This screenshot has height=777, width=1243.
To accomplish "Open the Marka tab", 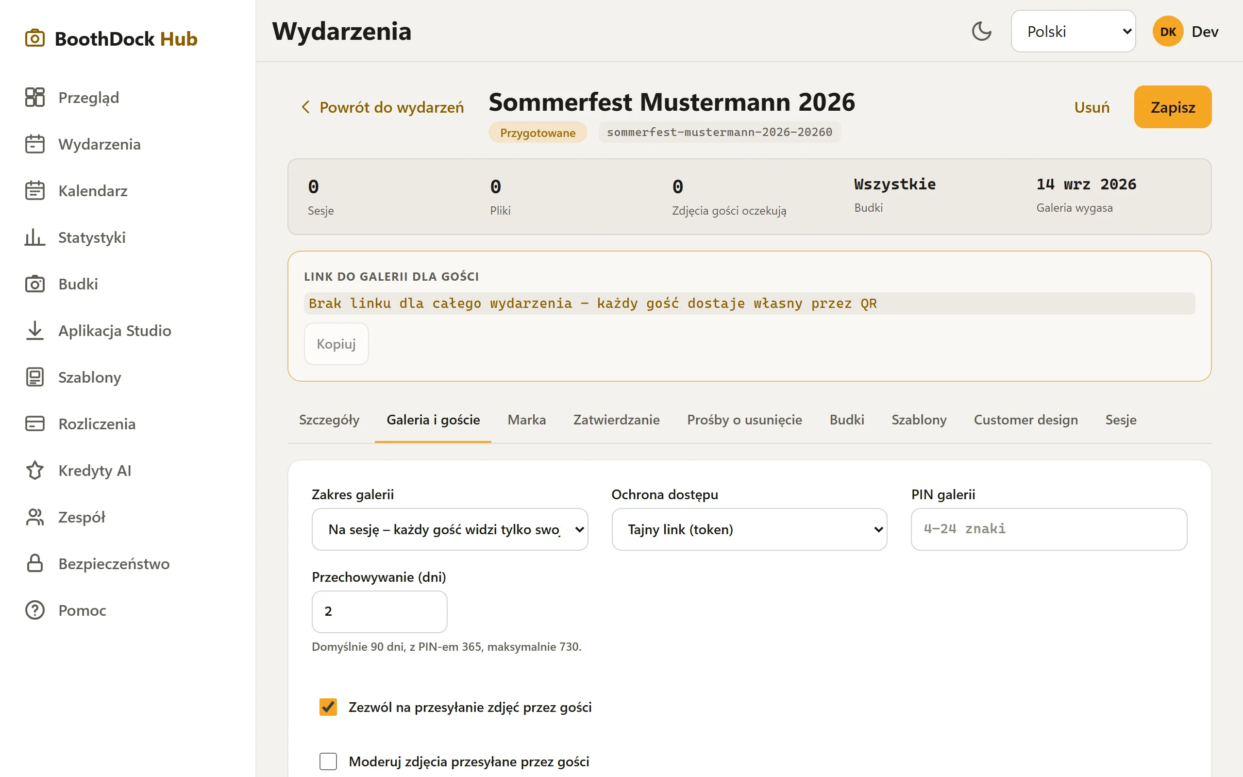I will [526, 420].
